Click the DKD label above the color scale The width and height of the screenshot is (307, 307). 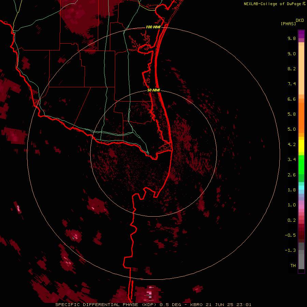coord(300,20)
